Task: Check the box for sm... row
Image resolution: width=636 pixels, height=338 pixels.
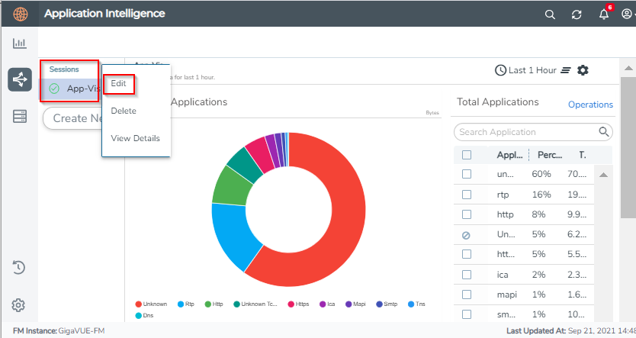Action: tap(467, 314)
